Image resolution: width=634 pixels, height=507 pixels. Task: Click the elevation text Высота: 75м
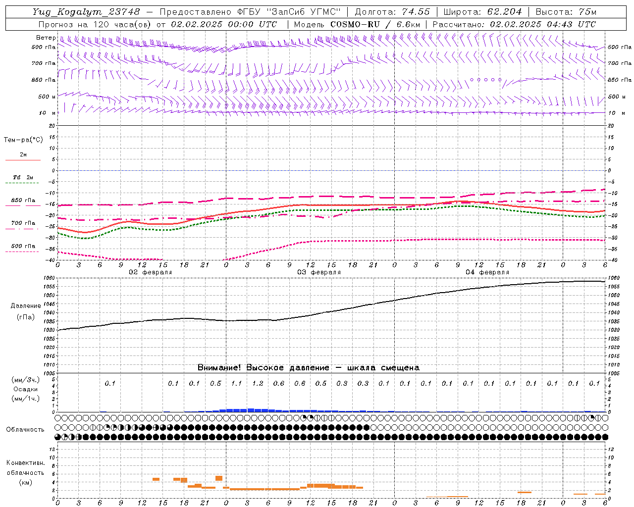[x=566, y=12]
